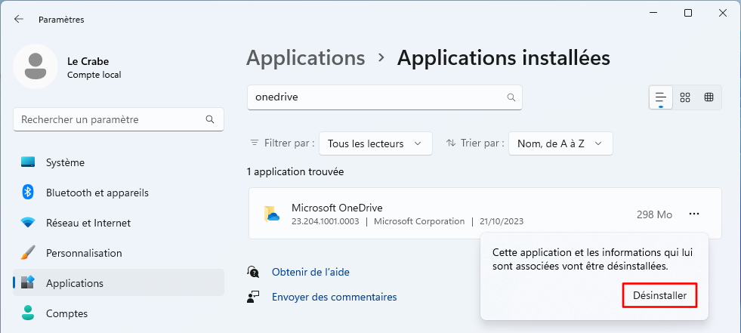Image resolution: width=741 pixels, height=333 pixels.
Task: Open the three-dots menu for Microsoft OneDrive
Action: point(693,214)
